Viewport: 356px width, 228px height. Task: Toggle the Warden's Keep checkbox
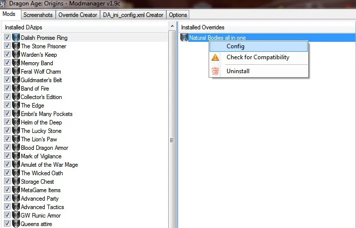pyautogui.click(x=7, y=54)
